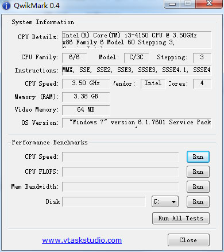Run the Disk benchmark
224x252 pixels.
pyautogui.click(x=198, y=201)
